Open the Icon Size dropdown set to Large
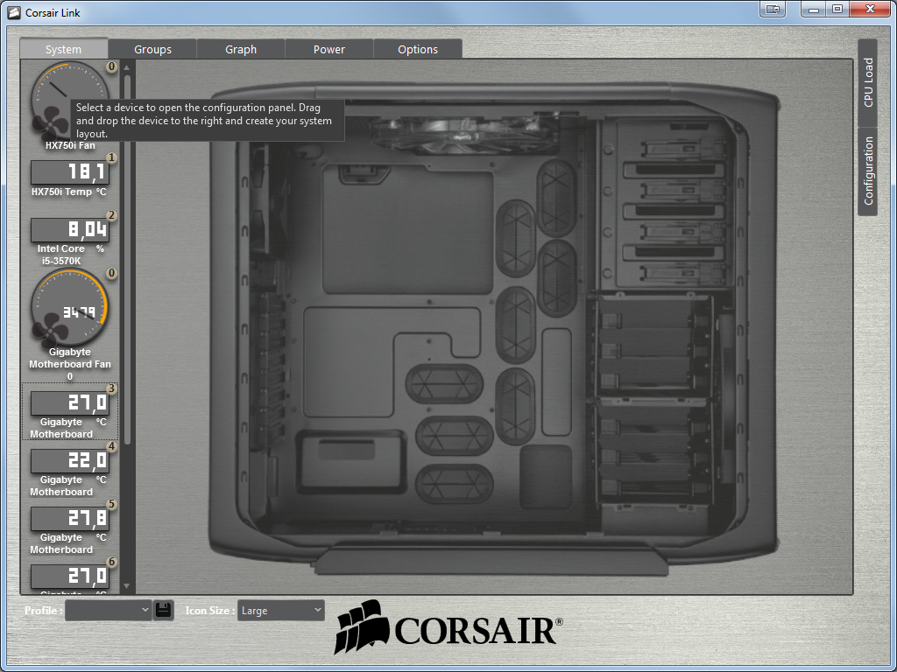This screenshot has height=672, width=897. tap(281, 610)
